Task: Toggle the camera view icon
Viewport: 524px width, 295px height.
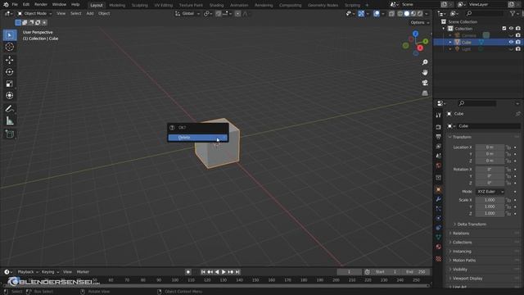Action: 425,83
